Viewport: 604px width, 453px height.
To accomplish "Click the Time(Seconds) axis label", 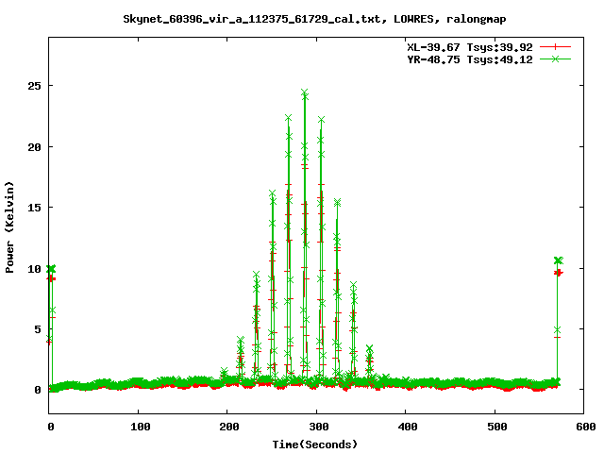I will pyautogui.click(x=314, y=445).
